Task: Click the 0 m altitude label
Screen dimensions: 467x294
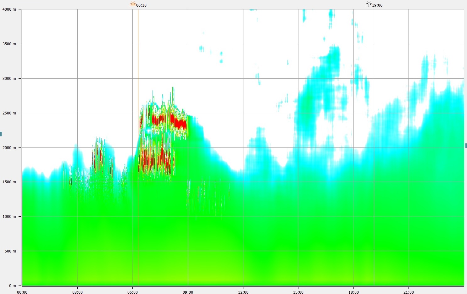Action: pos(12,286)
